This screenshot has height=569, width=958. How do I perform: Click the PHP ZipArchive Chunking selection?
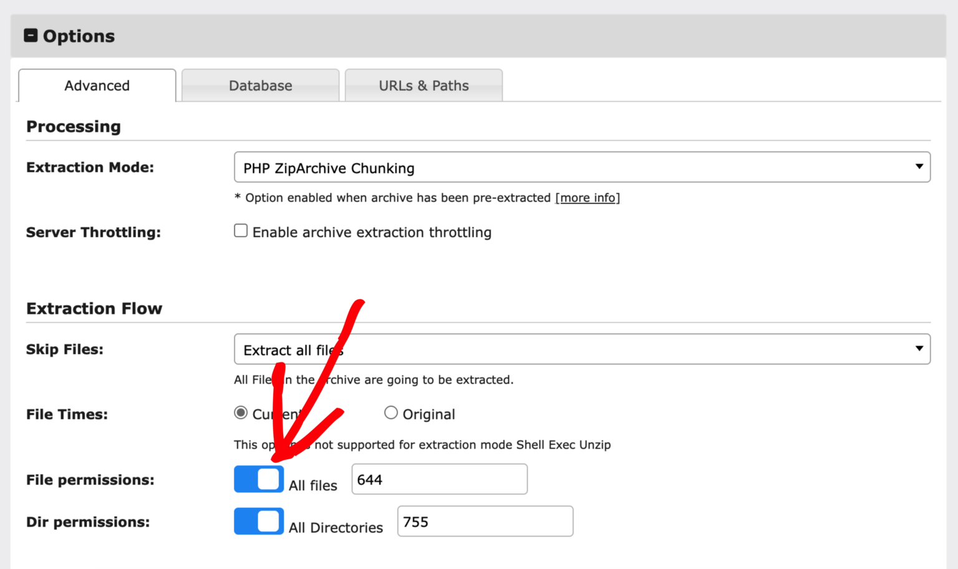click(x=329, y=168)
